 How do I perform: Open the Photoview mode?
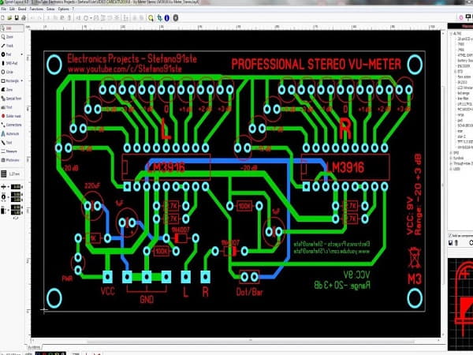(x=12, y=160)
